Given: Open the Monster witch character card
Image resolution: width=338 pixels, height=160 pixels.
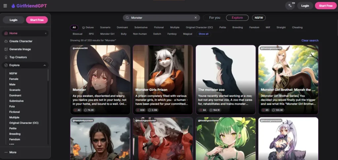Looking at the screenshot, I should (100, 80).
